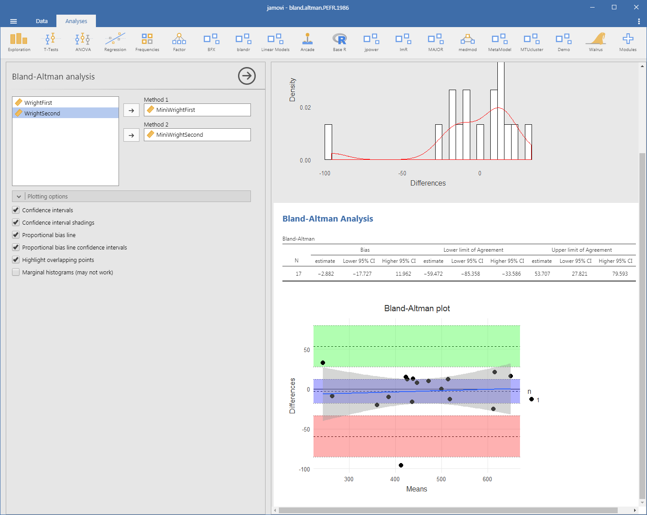Toggle Highlight overlapping points checkbox
647x515 pixels.
coord(16,260)
